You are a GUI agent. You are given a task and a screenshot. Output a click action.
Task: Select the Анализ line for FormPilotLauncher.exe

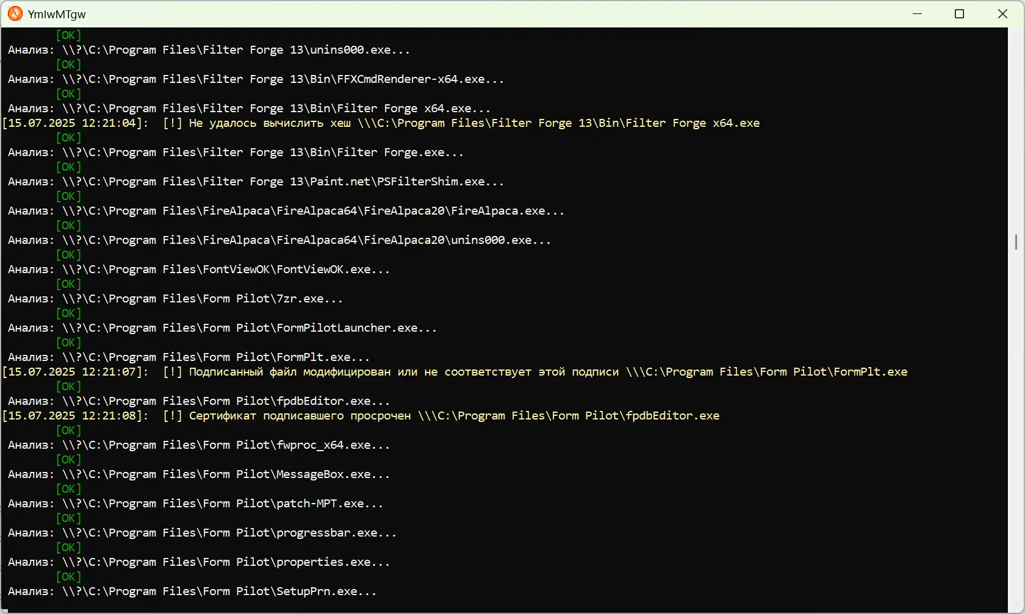tap(222, 328)
